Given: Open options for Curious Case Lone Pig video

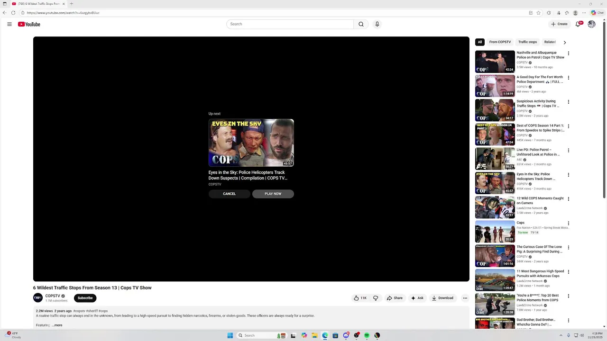Looking at the screenshot, I should (x=569, y=248).
